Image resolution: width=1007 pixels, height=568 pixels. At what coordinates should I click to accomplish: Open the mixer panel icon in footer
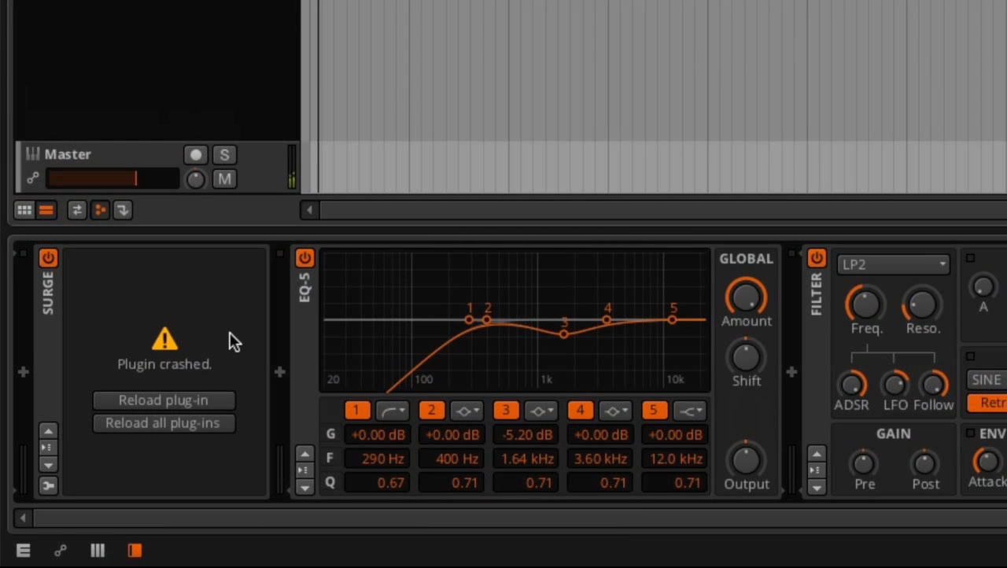pos(98,551)
